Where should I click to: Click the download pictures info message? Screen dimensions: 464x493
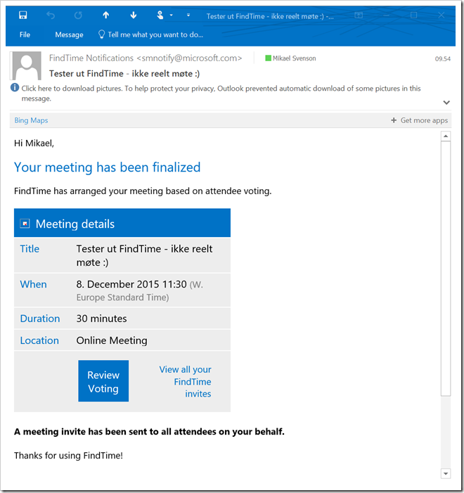(221, 94)
